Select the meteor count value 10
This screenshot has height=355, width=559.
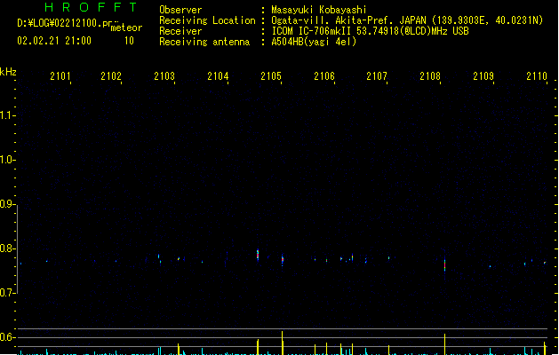click(x=129, y=41)
